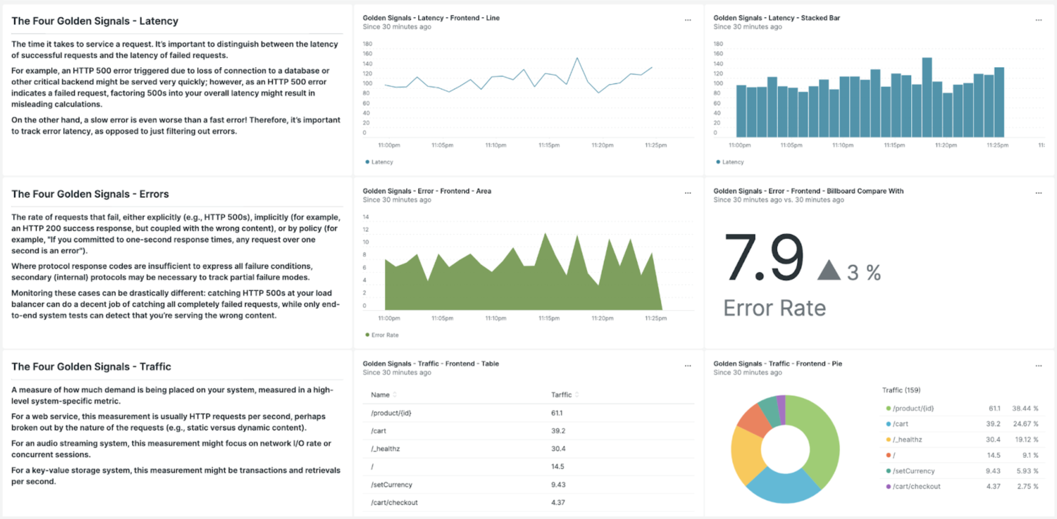Click the Latency legend dot under the line chart

[x=367, y=162]
